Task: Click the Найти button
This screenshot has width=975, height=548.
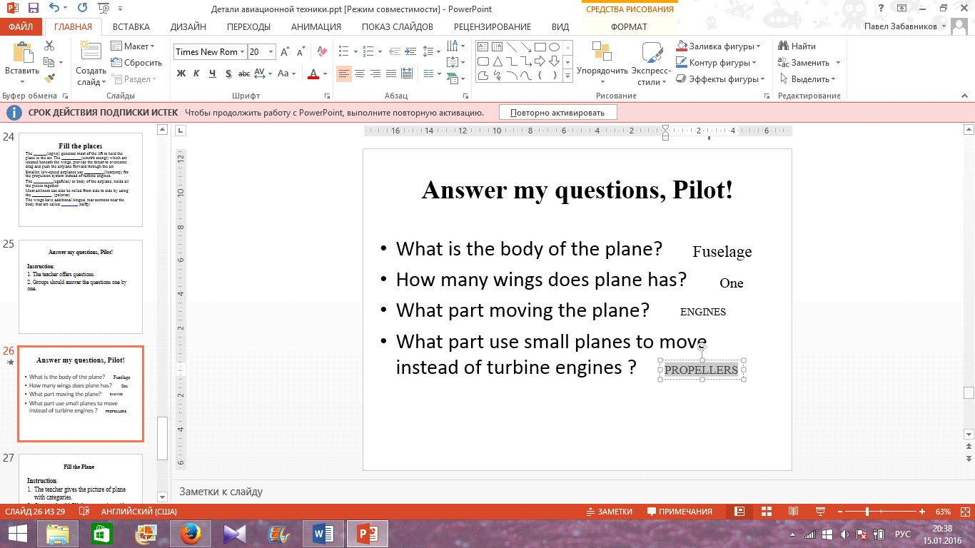Action: pyautogui.click(x=797, y=46)
